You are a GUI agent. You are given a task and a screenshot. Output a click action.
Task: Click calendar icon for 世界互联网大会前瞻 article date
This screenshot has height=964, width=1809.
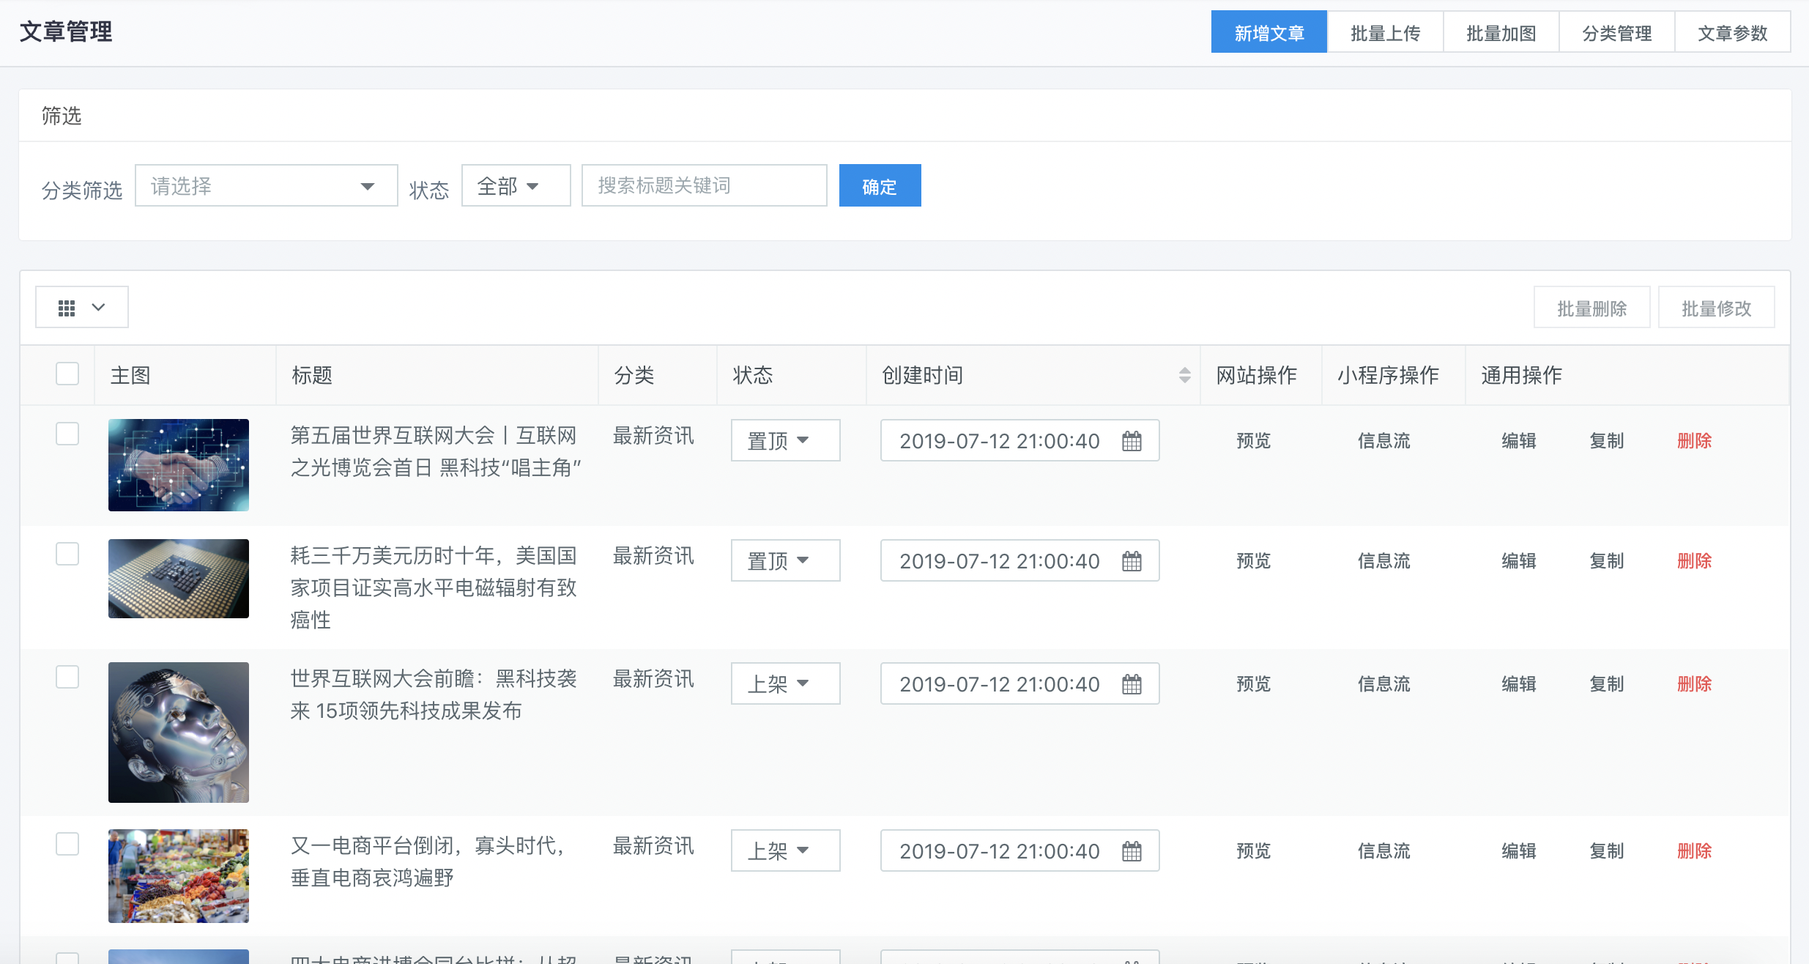click(x=1132, y=684)
